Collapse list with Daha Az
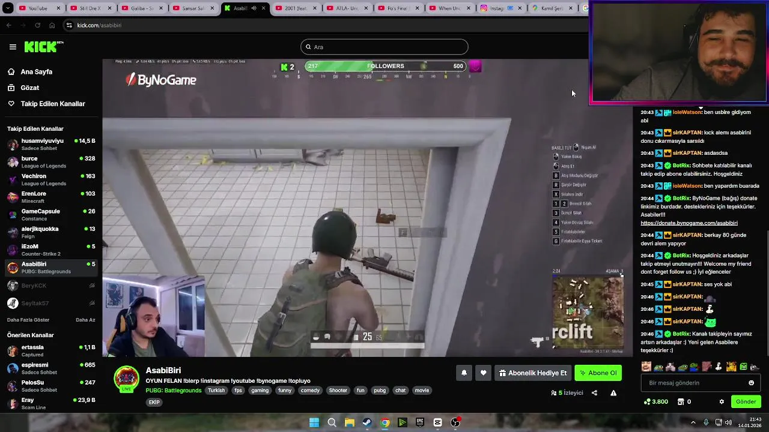The image size is (769, 432). (85, 320)
